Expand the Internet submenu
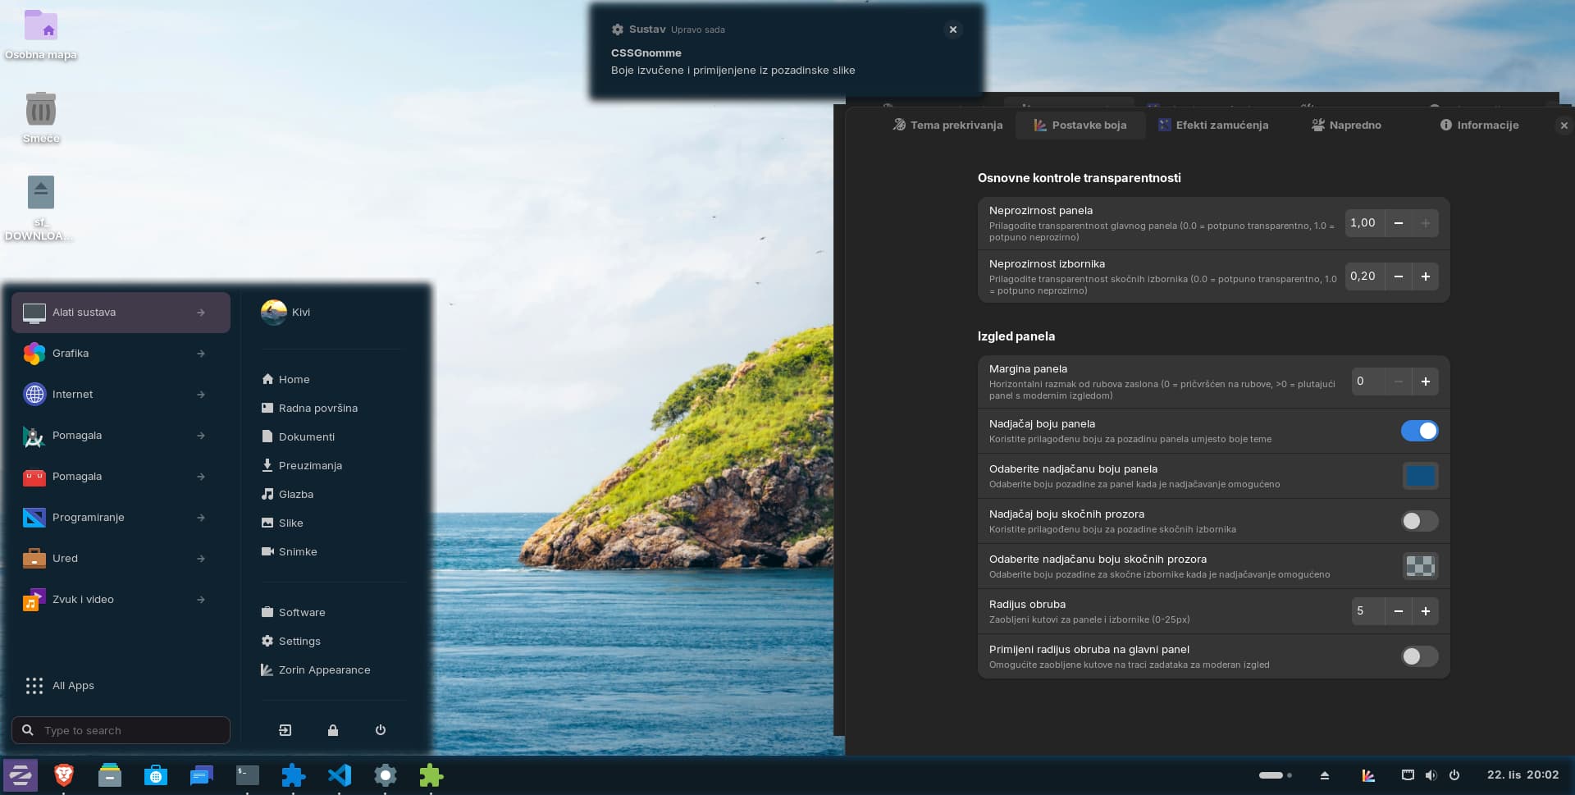Screen dimensions: 1575x795 121,395
